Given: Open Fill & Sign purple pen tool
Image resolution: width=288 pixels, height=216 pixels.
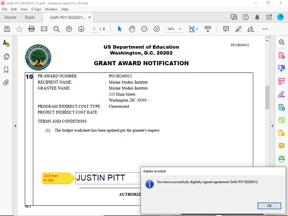Looking at the screenshot, I should (282, 94).
